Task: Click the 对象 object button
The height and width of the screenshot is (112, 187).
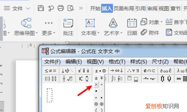Action: pyautogui.click(x=150, y=22)
